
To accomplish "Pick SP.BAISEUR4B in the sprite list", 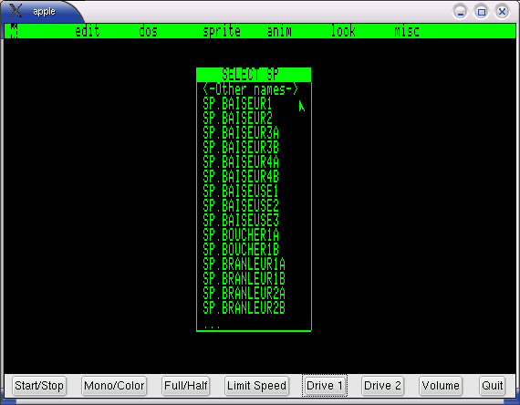I will (241, 177).
